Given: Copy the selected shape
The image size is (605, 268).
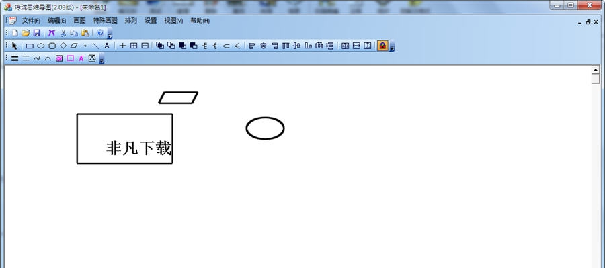Looking at the screenshot, I should click(74, 33).
